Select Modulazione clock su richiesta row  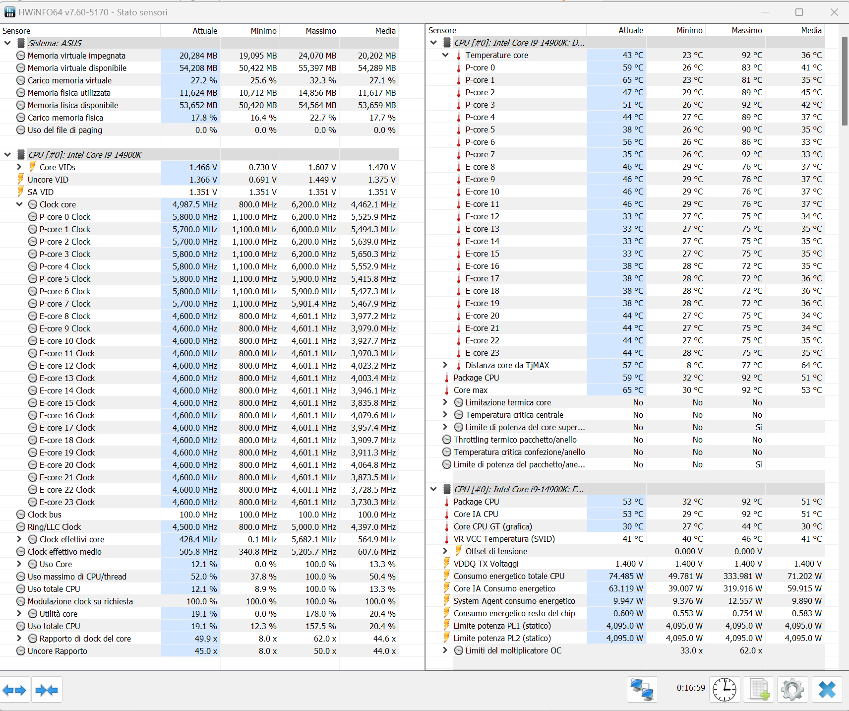[199, 601]
